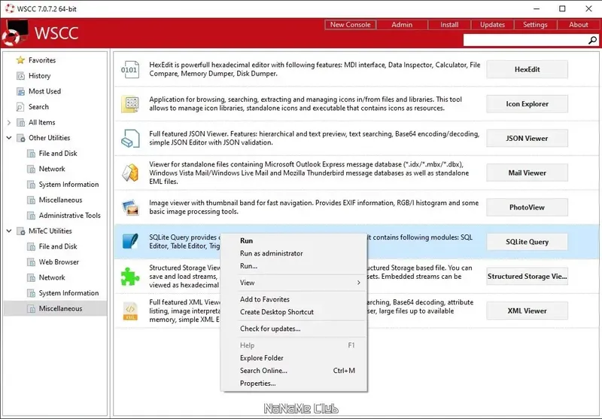
Task: Click the PhotoView launch button
Action: 528,207
